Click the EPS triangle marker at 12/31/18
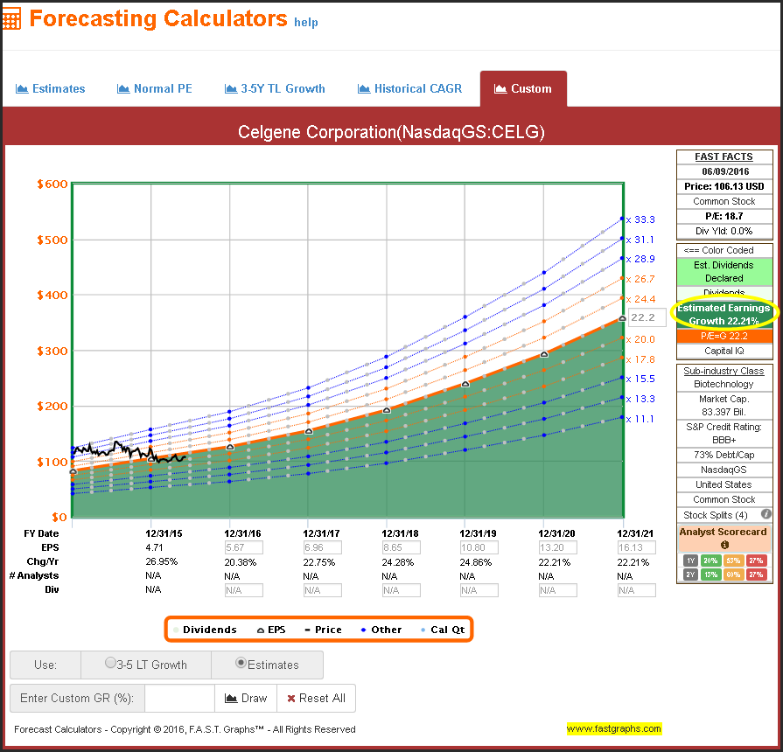 (386, 410)
